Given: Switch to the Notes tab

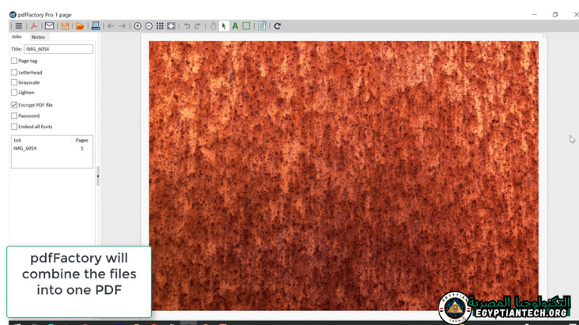Looking at the screenshot, I should [x=38, y=37].
